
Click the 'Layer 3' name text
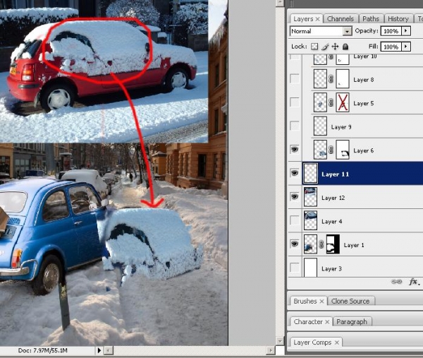(x=331, y=269)
